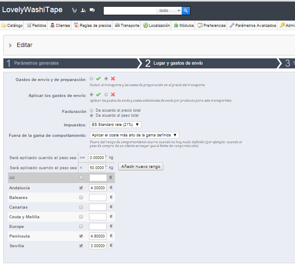Click the Ceuta y Melilla price field
The image size is (295, 264).
click(98, 217)
